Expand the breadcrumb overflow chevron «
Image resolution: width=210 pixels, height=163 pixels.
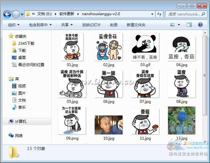tap(33, 14)
